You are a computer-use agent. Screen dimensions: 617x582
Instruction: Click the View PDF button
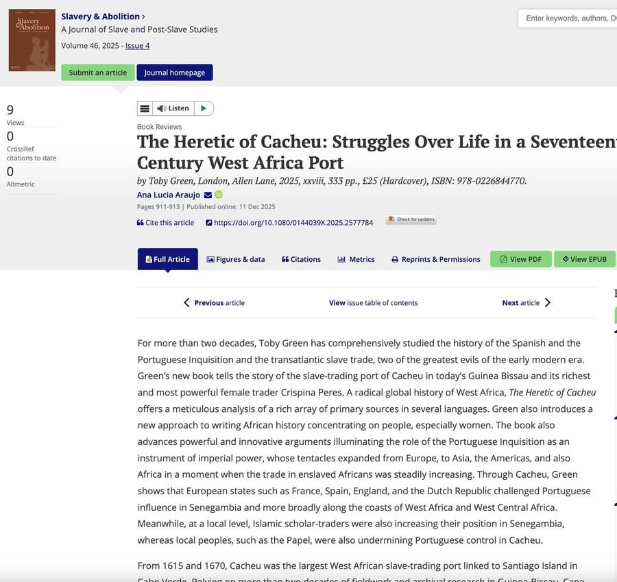coord(521,259)
